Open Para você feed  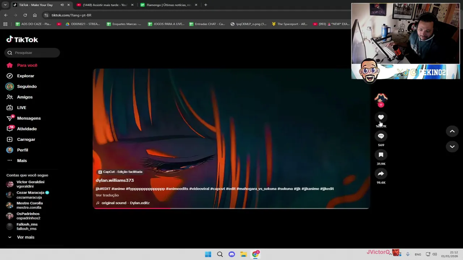point(27,65)
